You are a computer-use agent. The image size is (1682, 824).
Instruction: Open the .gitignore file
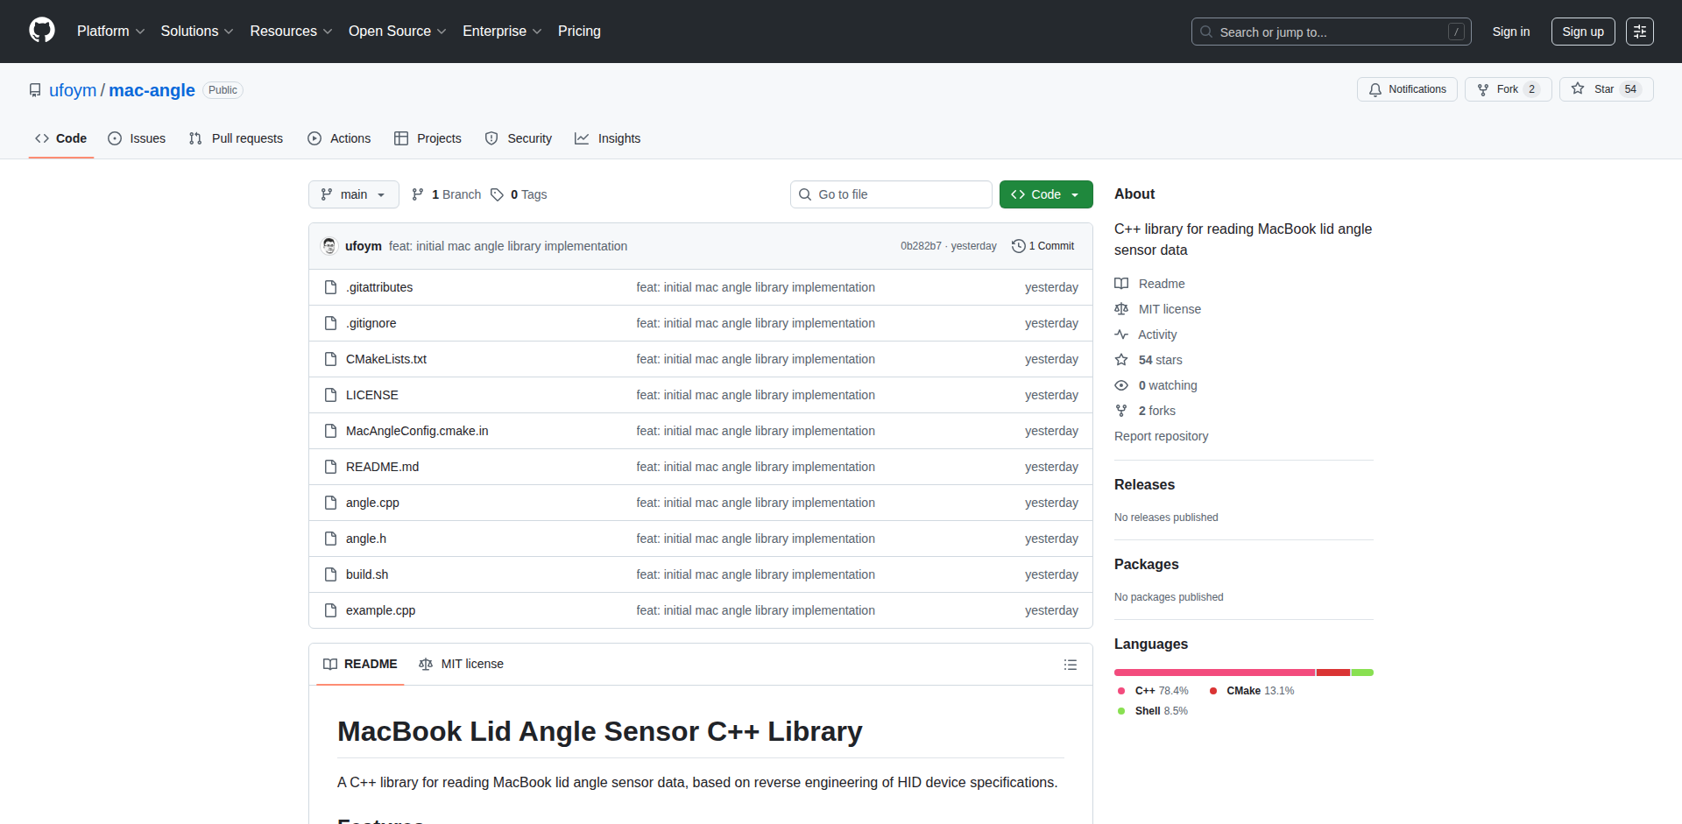tap(371, 323)
